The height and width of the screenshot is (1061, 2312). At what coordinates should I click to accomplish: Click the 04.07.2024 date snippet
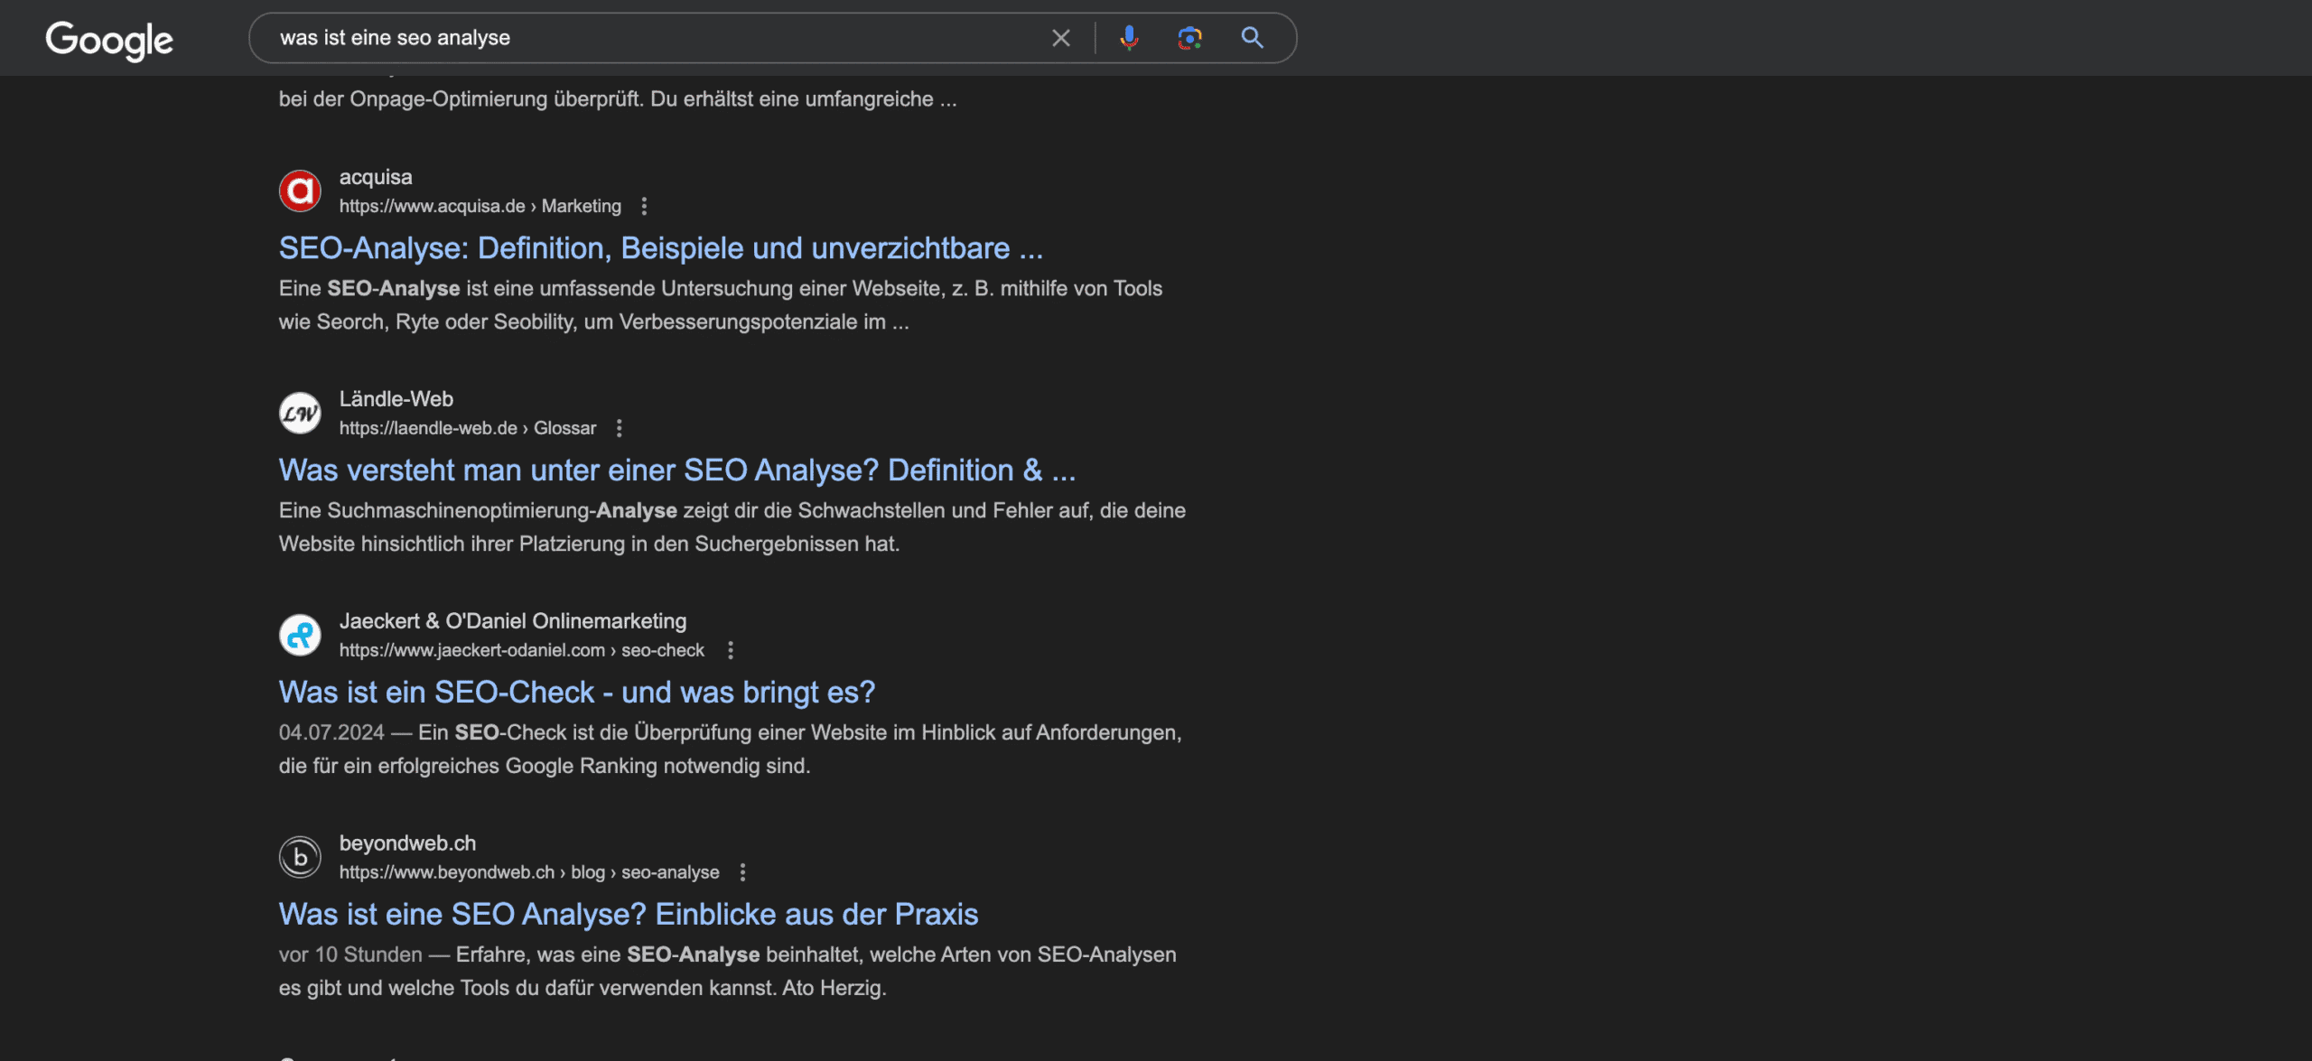[331, 732]
